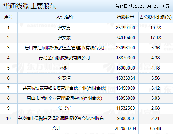Click the 占总股本比例(%) column header
Viewport: 173px width, 135px height.
(x=155, y=17)
